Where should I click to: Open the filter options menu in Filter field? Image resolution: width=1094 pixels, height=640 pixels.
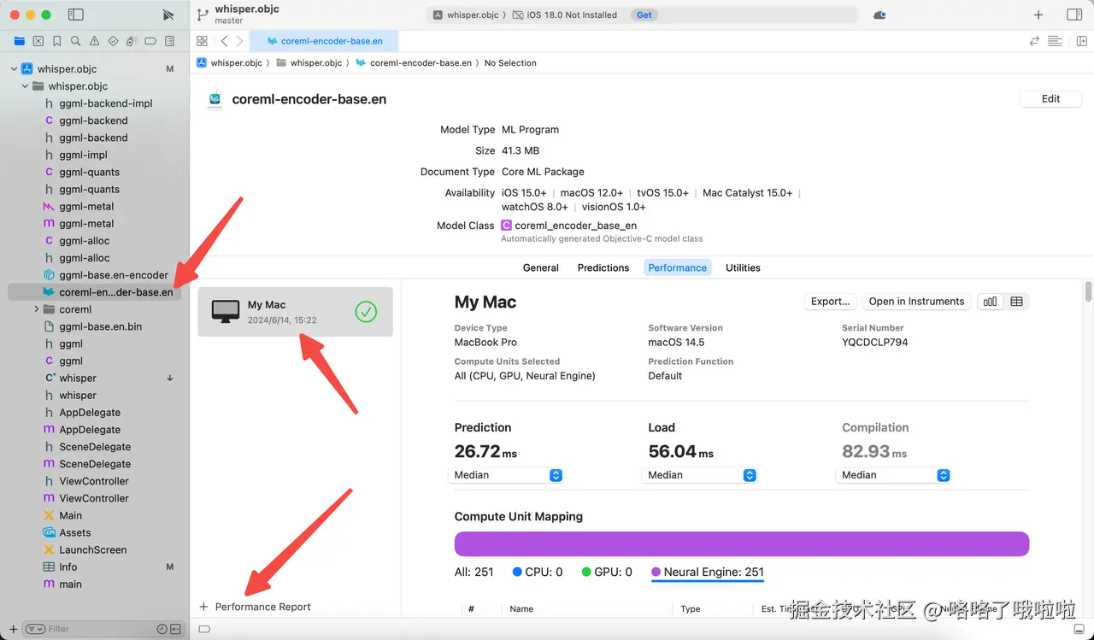click(x=35, y=629)
